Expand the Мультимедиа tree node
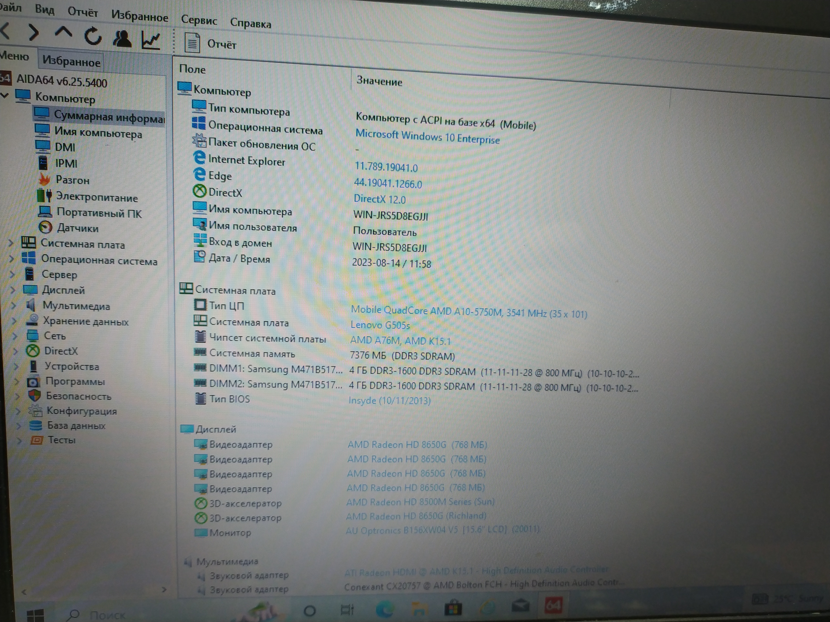Viewport: 830px width, 622px height. coord(14,305)
